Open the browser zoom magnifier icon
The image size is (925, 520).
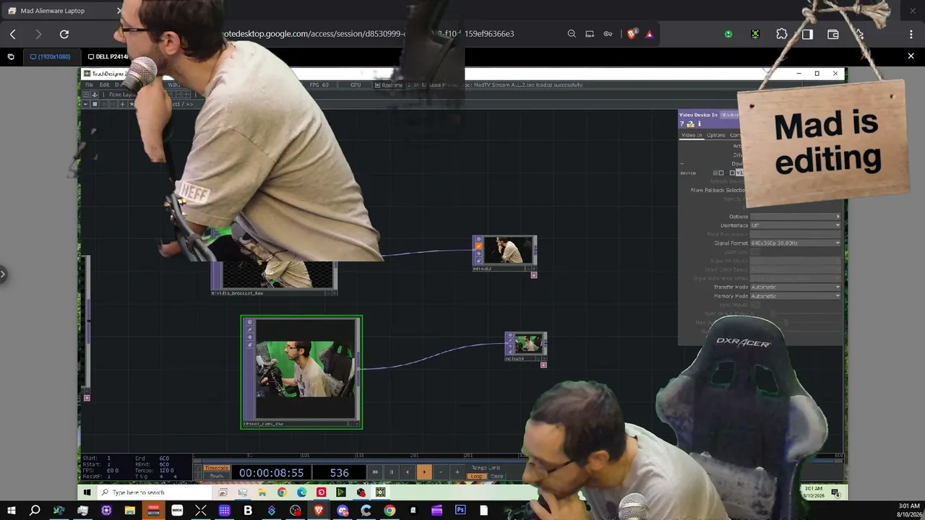572,34
